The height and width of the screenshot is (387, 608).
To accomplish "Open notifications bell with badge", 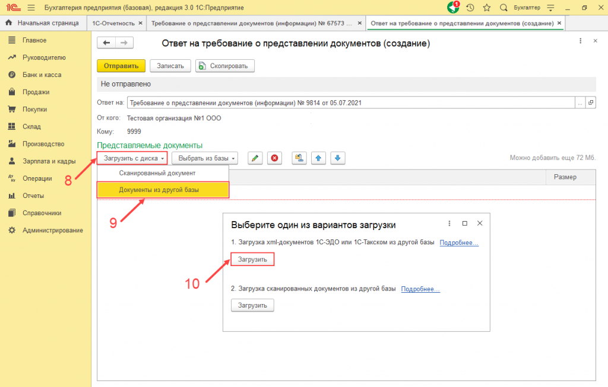I will tap(453, 7).
